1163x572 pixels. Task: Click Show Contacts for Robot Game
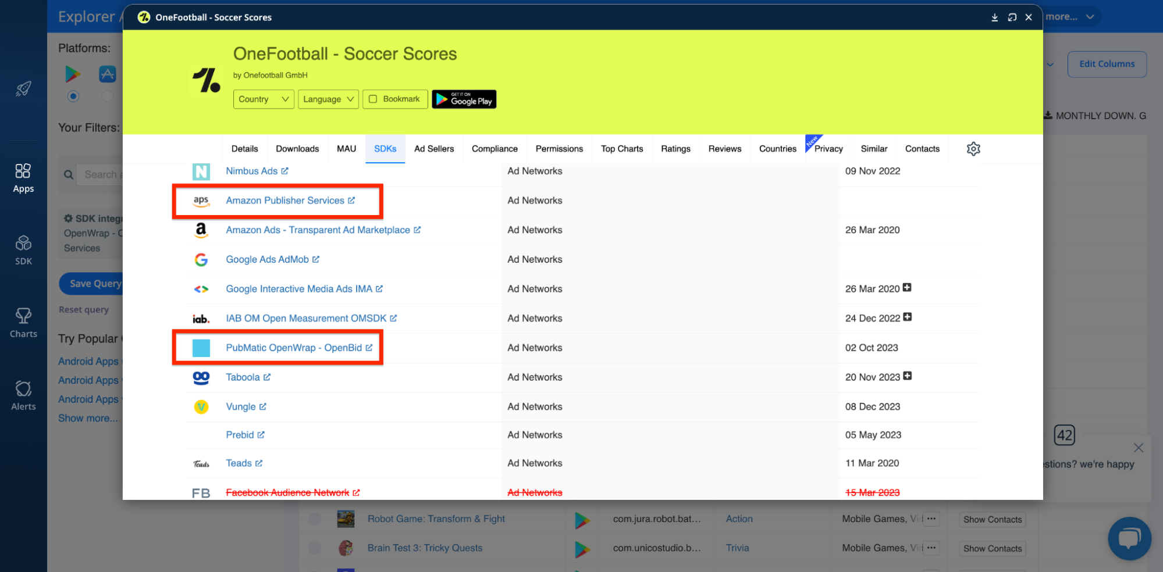pos(993,519)
